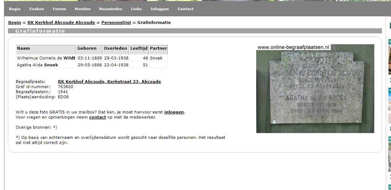Open the Naamindex menu item

tap(111, 9)
